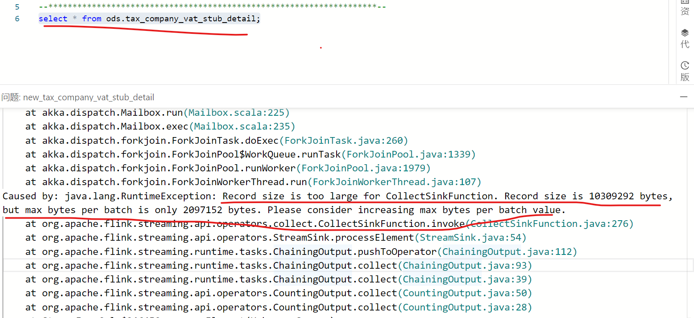Screen dimensions: 694x318
Task: Click 'Record size is too large' message
Action: coord(290,196)
